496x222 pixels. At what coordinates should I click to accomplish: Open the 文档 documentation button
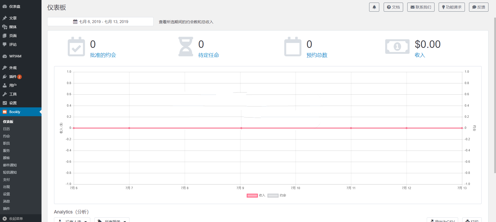(393, 7)
